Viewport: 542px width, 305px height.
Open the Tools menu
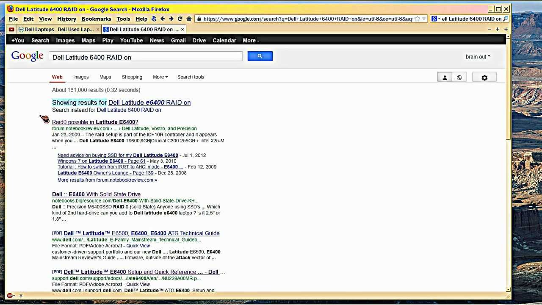pos(123,19)
